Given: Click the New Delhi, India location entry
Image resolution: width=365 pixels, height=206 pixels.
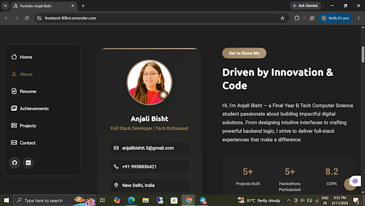Looking at the screenshot, I should (x=149, y=185).
